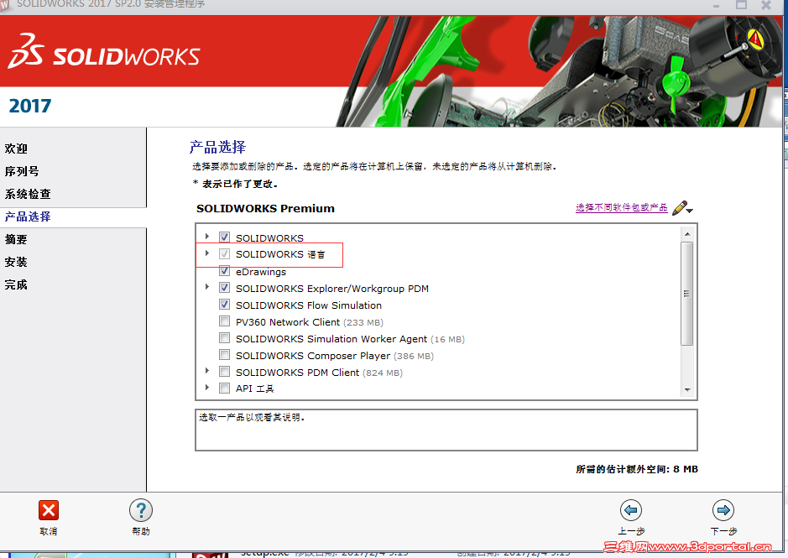Screen dimensions: 788x558
Task: Open Help with the question mark icon
Action: coord(141,510)
